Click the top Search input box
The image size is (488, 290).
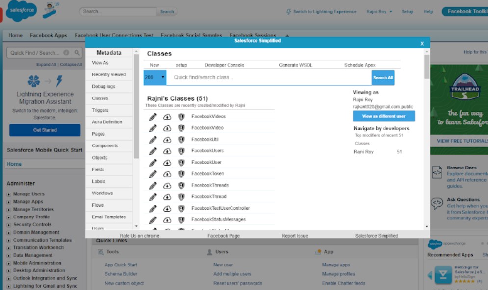coord(118,11)
